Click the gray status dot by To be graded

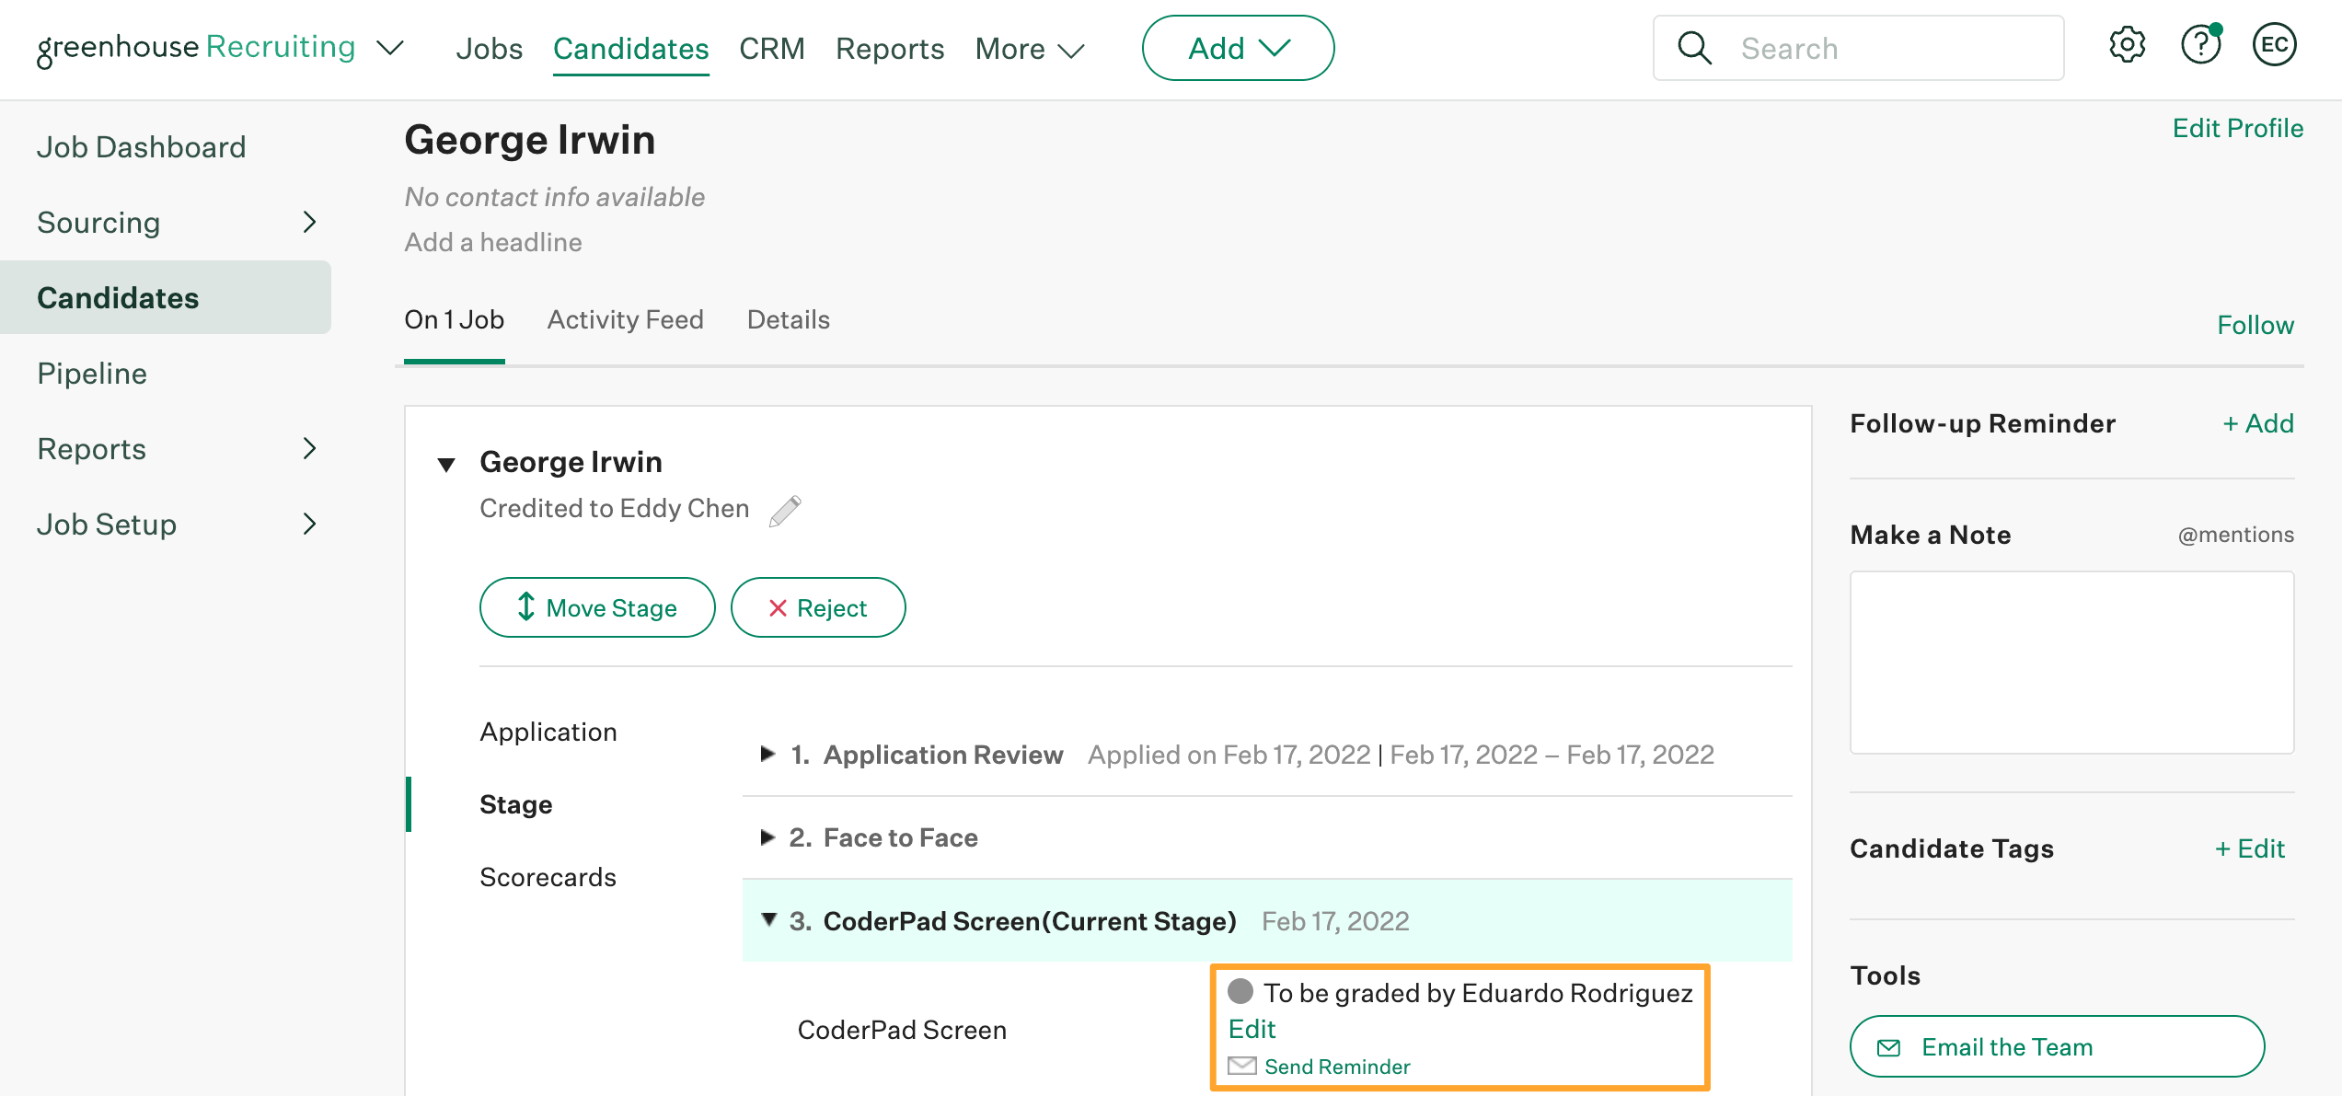1240,991
